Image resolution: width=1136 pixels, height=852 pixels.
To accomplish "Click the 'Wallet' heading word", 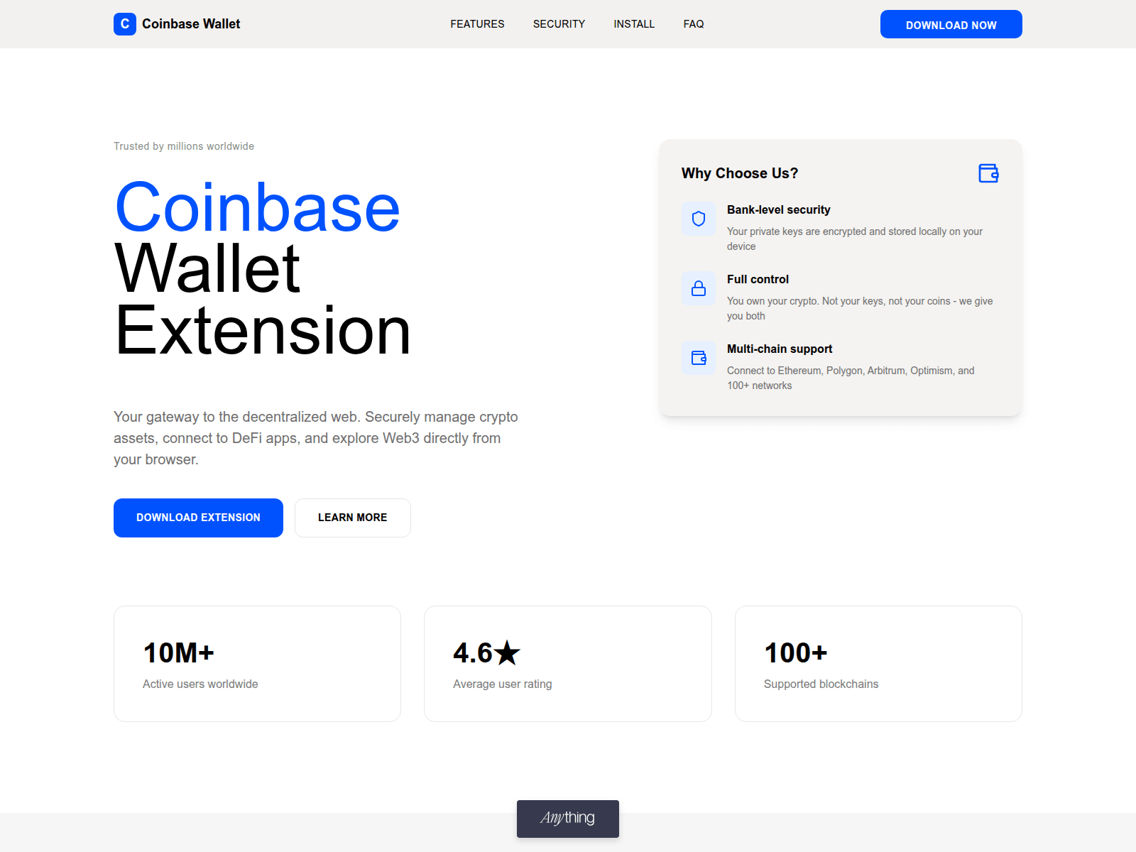I will (x=207, y=269).
